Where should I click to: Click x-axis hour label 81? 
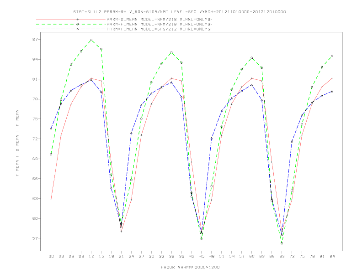[322, 256]
